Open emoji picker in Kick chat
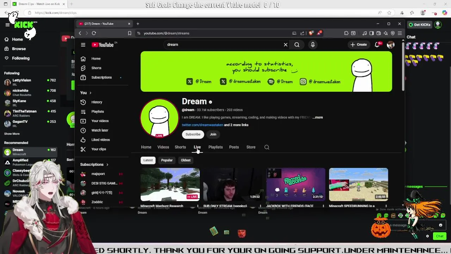Screen dimensions: 451x254 coord(440,225)
